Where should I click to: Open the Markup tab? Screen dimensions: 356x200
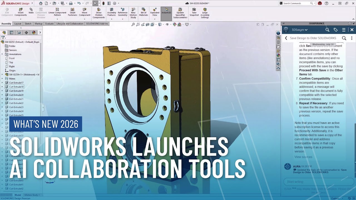pyautogui.click(x=39, y=24)
